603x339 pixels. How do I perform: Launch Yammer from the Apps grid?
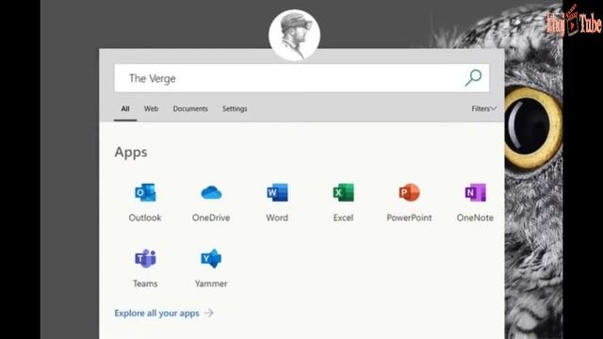(x=211, y=259)
